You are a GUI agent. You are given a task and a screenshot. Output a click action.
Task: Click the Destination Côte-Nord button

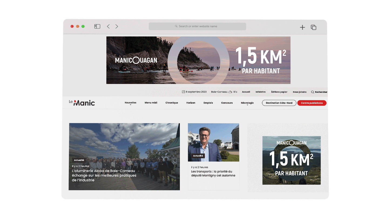click(279, 103)
